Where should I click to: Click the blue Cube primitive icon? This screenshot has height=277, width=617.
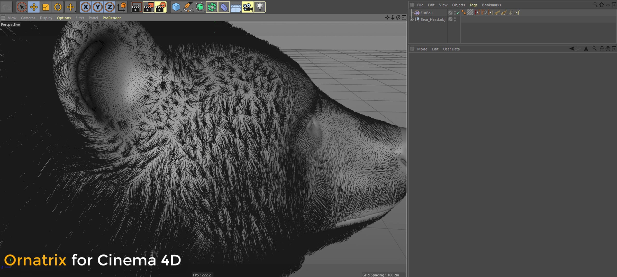tap(176, 7)
